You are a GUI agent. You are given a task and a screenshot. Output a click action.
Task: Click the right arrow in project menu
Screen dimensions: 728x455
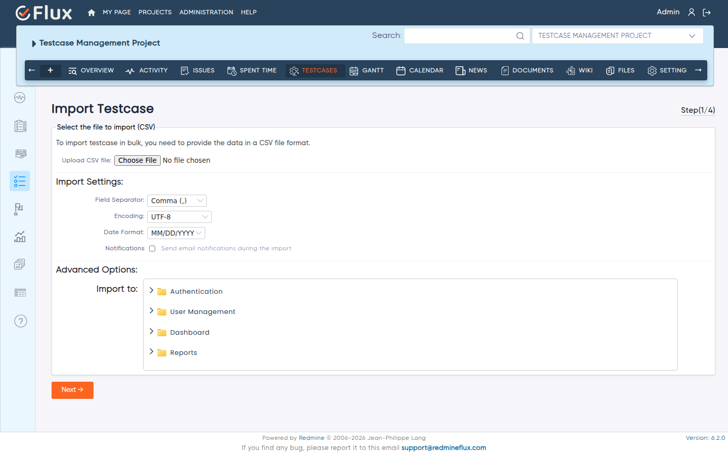pyautogui.click(x=698, y=70)
